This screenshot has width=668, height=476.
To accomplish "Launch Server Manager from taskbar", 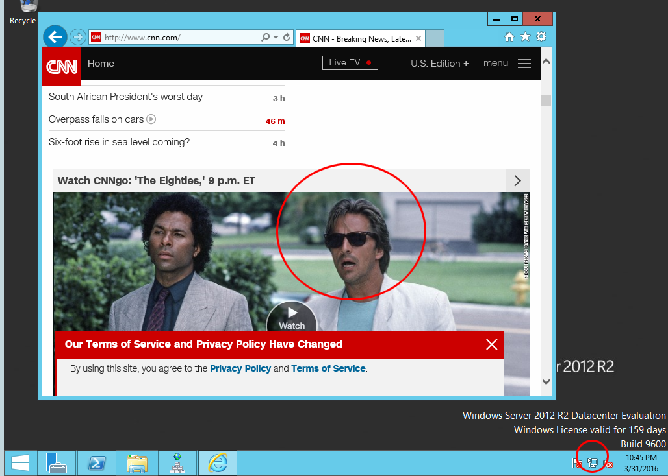I will point(57,463).
